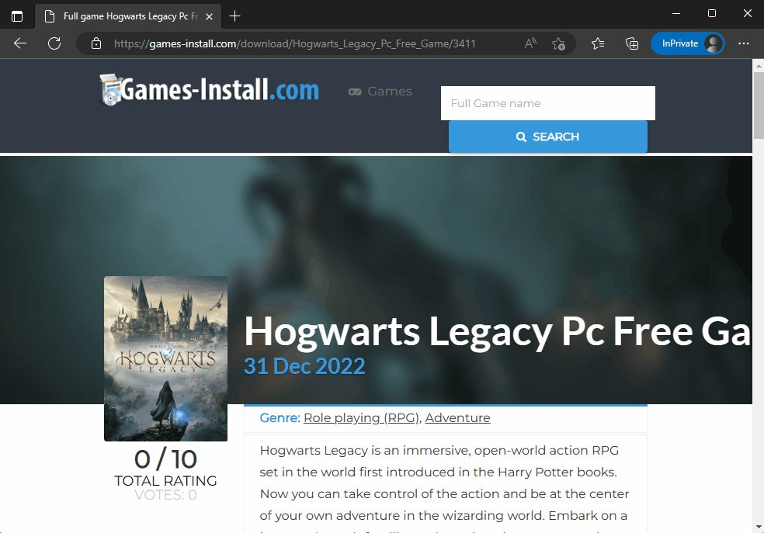The image size is (764, 533).
Task: Open a new tab with the plus button
Action: [x=234, y=16]
